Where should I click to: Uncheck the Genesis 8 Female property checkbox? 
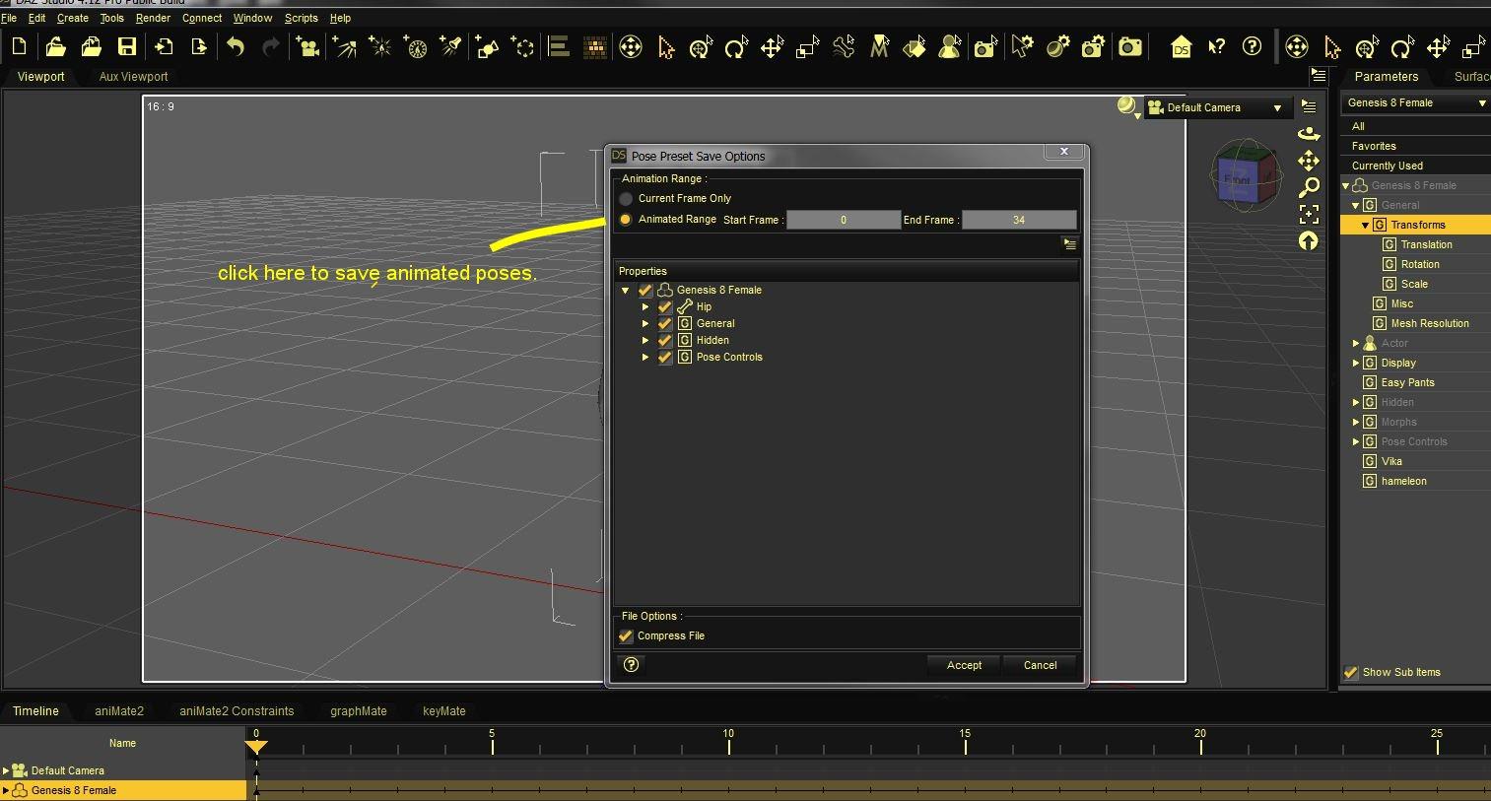(x=645, y=291)
